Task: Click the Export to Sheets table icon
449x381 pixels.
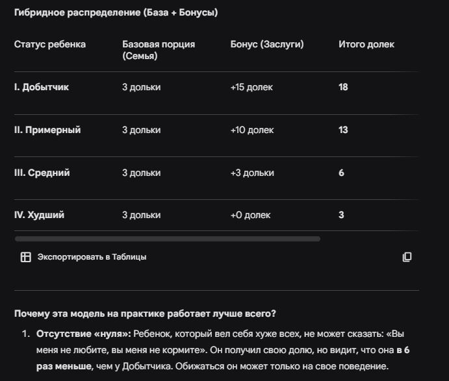Action: click(26, 257)
